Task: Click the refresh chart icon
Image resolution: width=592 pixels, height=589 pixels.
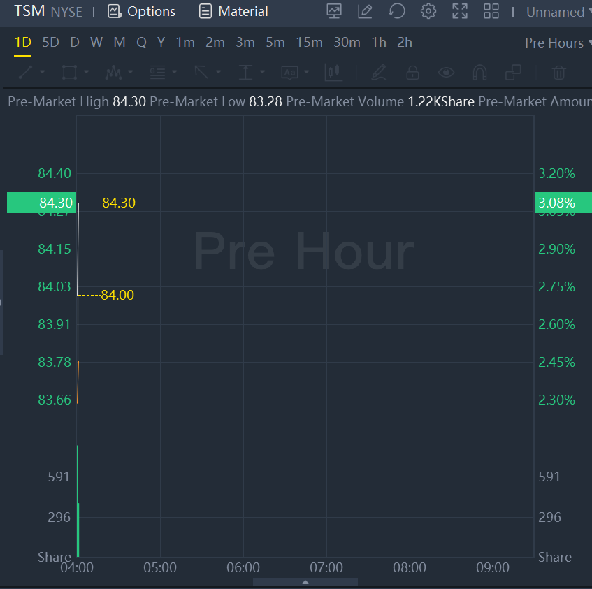Action: [x=397, y=11]
